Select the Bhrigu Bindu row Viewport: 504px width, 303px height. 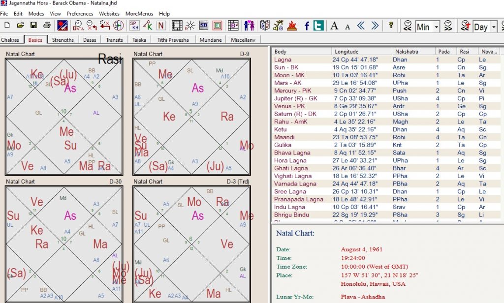click(x=387, y=214)
